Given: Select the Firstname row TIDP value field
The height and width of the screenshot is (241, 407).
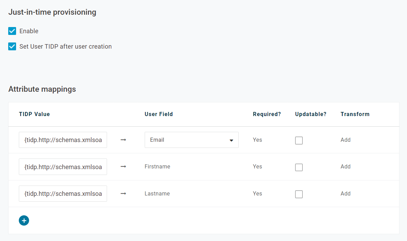Looking at the screenshot, I should click(x=63, y=167).
